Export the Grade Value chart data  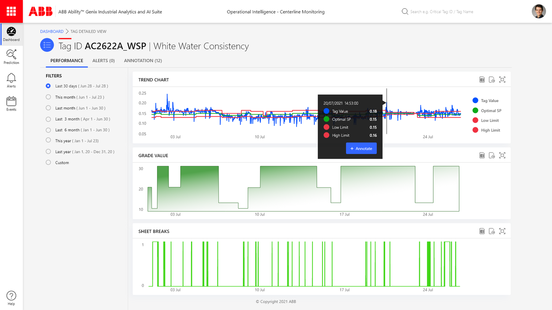click(x=492, y=155)
